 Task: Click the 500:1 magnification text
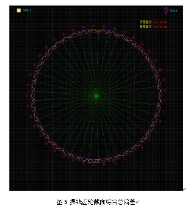27,10
